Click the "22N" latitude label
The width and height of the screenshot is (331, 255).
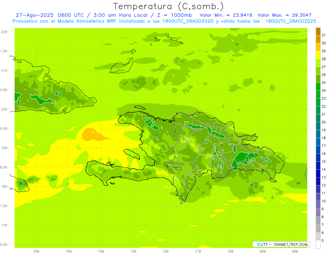4,32
